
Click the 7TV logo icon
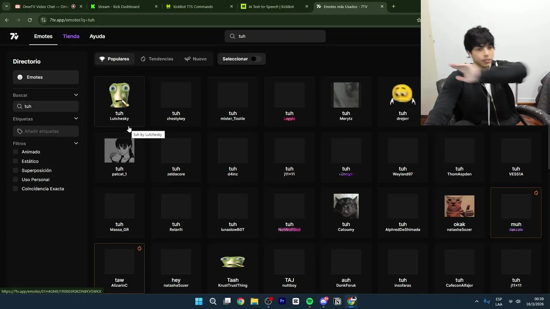pos(14,36)
